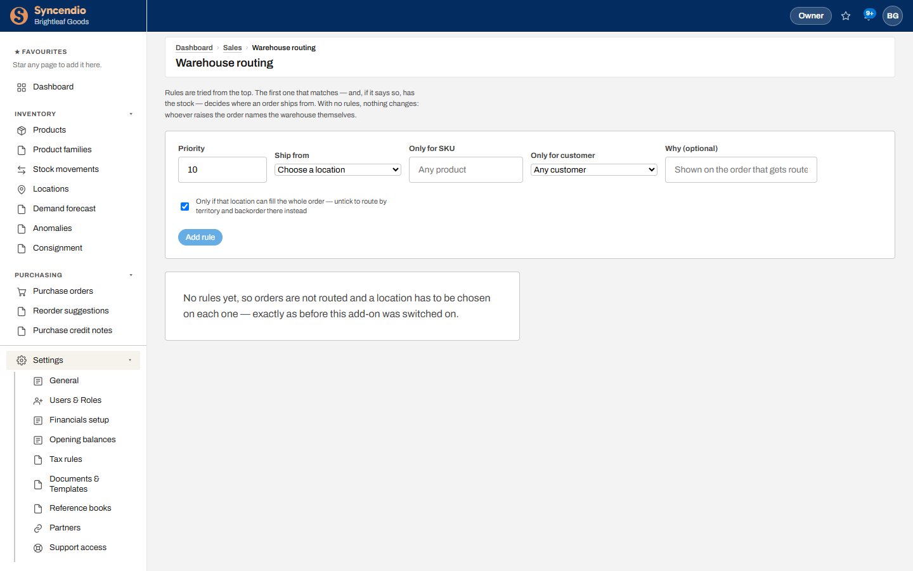Open the notifications bell
Image resolution: width=913 pixels, height=571 pixels.
(x=868, y=16)
